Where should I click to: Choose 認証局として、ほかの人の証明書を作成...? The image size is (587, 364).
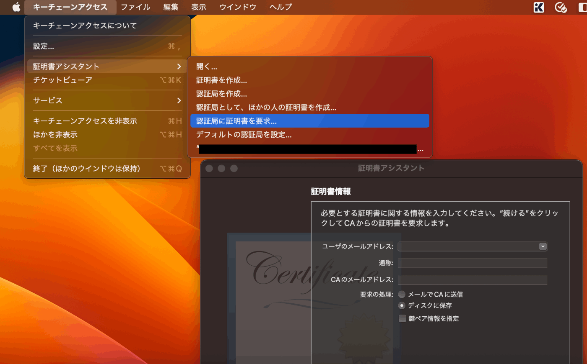click(310, 108)
